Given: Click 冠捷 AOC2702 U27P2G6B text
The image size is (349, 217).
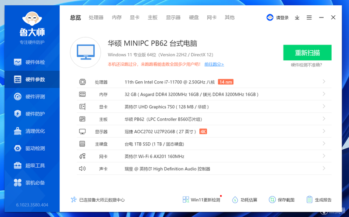Looking at the screenshot, I should click(160, 132).
